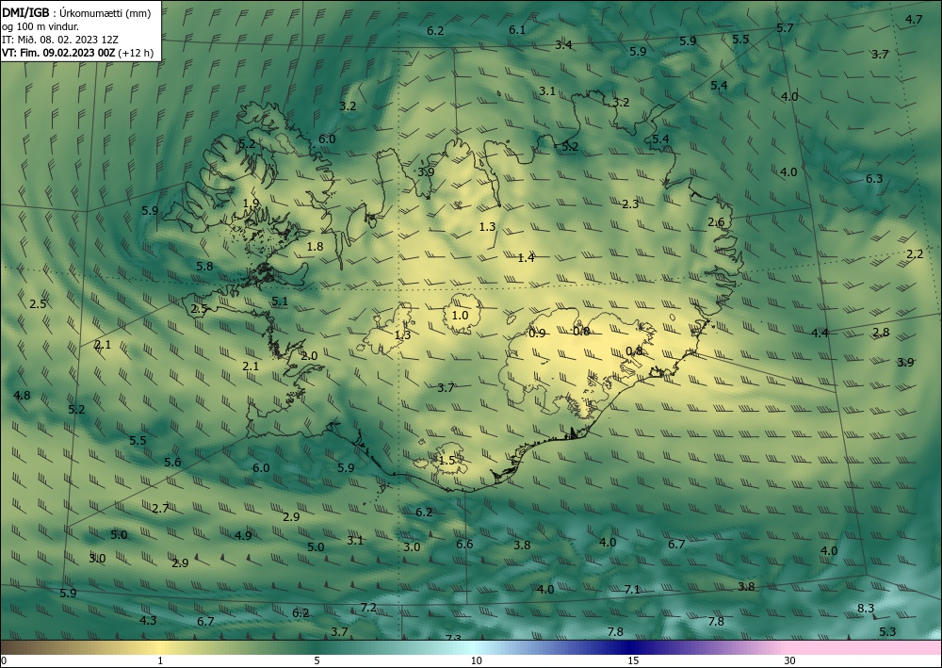Click the map value 2.2
Screen dimensions: 942x668
coord(915,254)
